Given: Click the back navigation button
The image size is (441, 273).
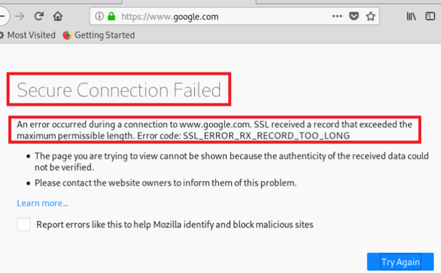Looking at the screenshot, I should 3,16.
